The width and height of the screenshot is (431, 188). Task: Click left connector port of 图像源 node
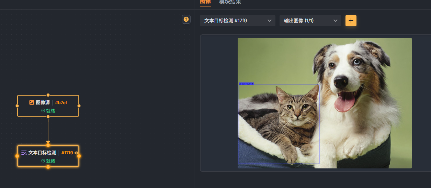point(17,106)
